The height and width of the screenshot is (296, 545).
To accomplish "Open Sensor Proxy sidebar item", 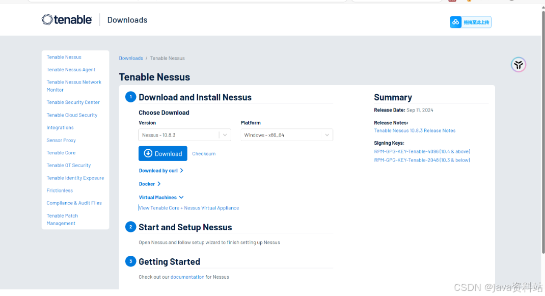I will 61,140.
